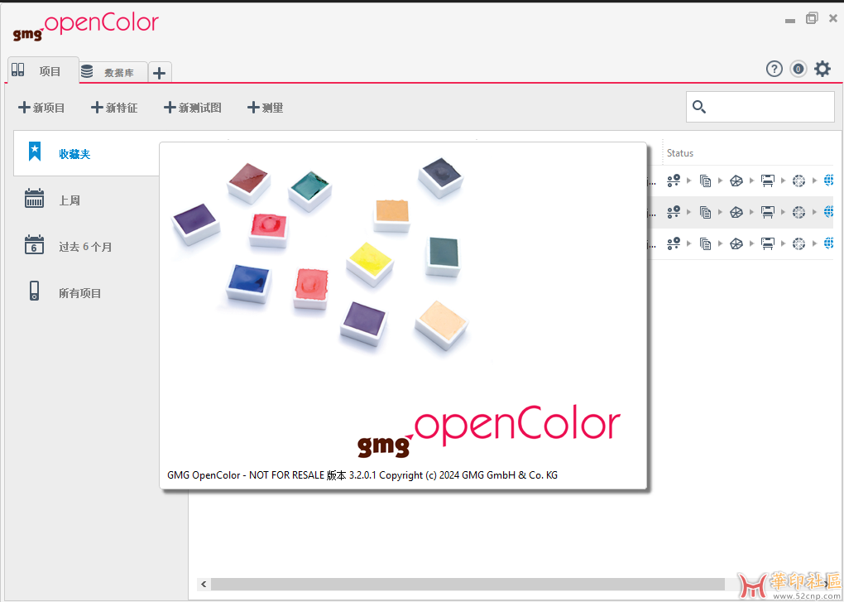Switch to the 数据库 tab

tap(113, 72)
